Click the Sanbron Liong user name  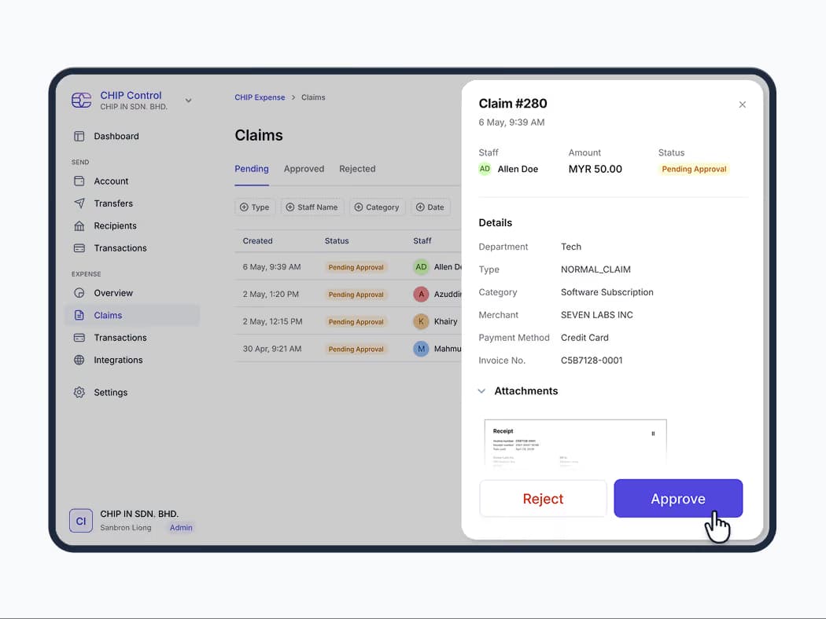pyautogui.click(x=125, y=528)
